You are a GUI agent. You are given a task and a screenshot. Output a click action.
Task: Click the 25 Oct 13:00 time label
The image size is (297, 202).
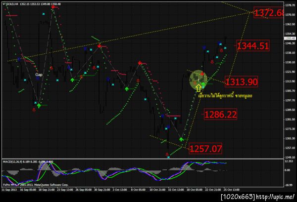(x=232, y=190)
